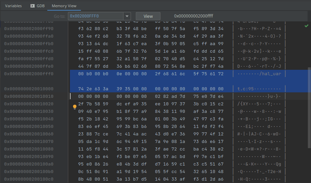Click the green checkmark status icon
The height and width of the screenshot is (183, 311).
(307, 26)
